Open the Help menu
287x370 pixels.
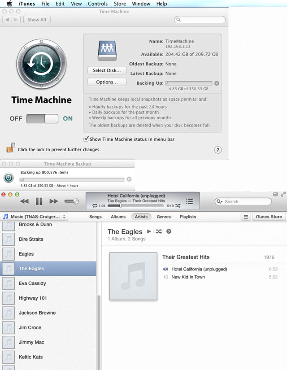coord(161,4)
